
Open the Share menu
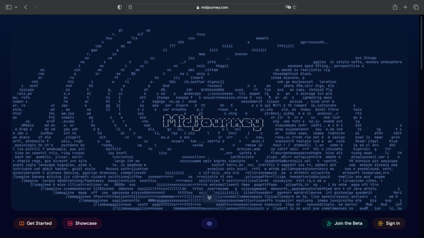tap(395, 7)
